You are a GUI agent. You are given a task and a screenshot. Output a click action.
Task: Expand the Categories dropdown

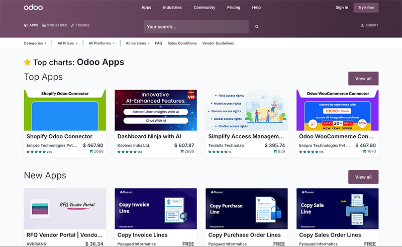35,43
